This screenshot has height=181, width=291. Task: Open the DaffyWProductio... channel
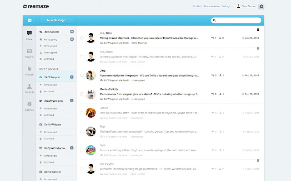(x=56, y=148)
